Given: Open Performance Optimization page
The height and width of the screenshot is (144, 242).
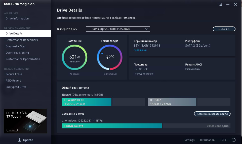Looking at the screenshot, I should 23,59.
